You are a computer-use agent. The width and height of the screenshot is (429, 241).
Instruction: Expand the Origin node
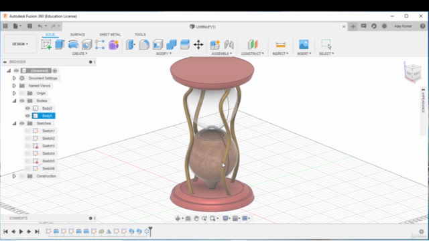click(x=14, y=93)
